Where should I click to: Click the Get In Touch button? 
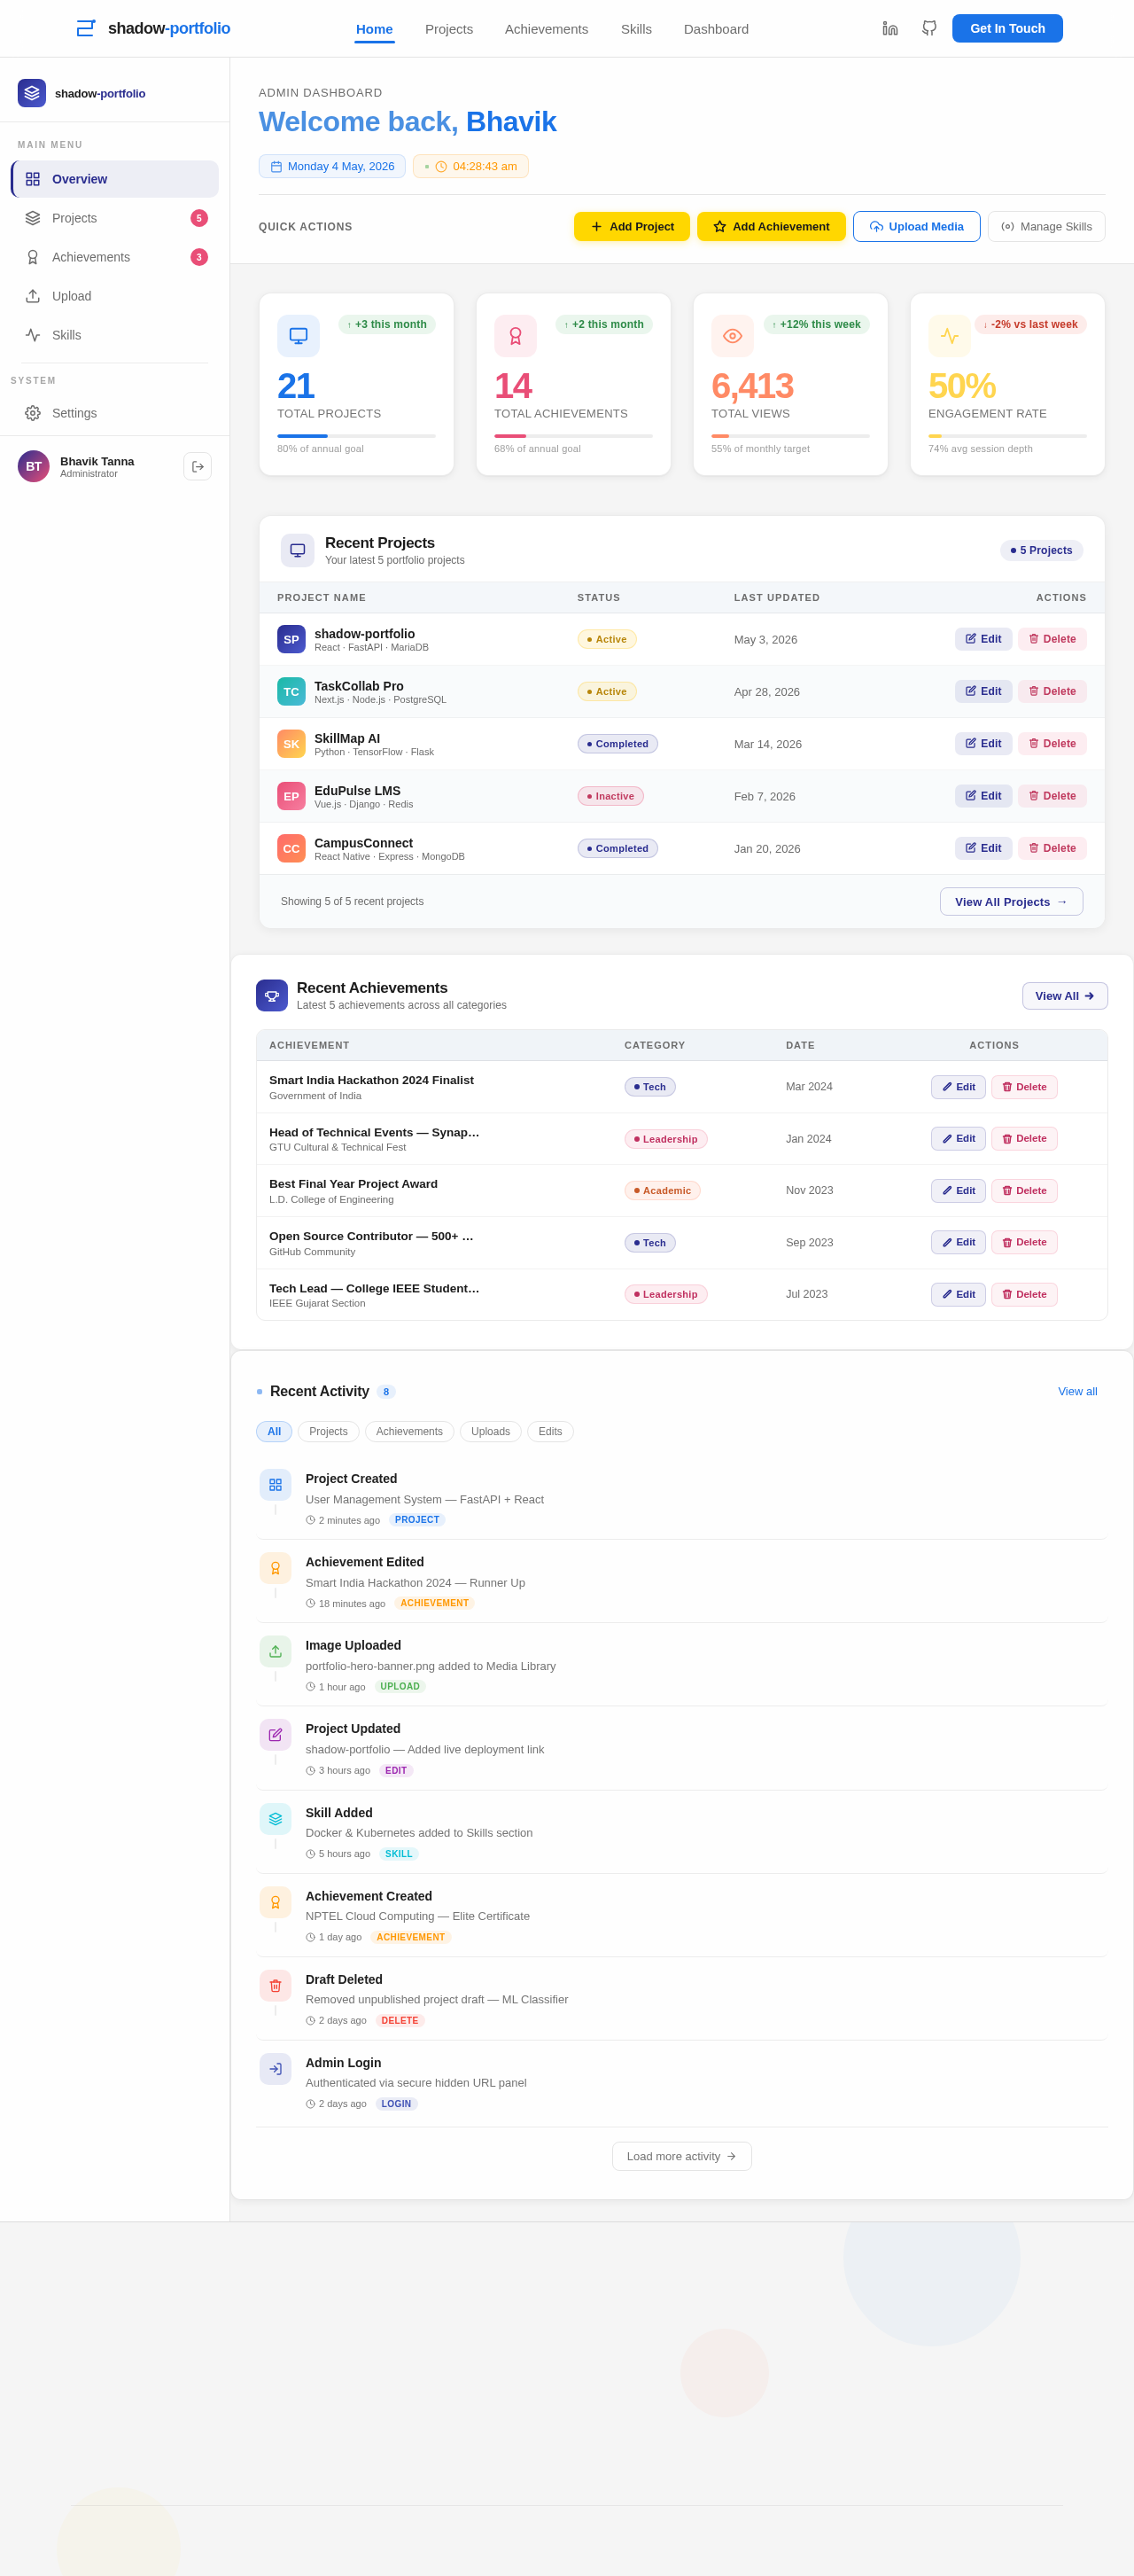(x=1007, y=28)
